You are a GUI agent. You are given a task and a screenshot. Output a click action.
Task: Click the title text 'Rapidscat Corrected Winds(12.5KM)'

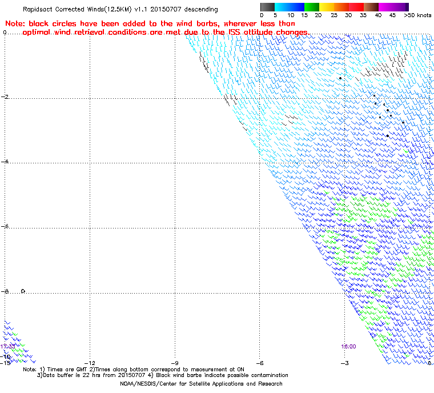pos(77,9)
